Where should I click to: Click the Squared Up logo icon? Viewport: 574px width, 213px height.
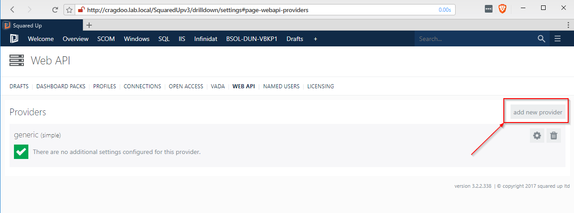(x=14, y=39)
